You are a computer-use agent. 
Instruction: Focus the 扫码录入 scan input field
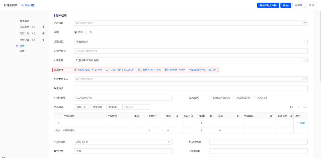(x=136, y=107)
